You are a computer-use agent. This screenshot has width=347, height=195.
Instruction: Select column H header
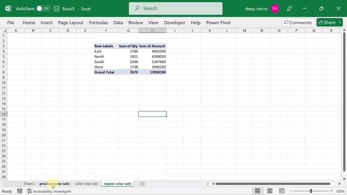[x=152, y=30]
